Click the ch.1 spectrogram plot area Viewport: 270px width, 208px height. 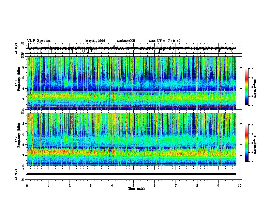(132, 83)
